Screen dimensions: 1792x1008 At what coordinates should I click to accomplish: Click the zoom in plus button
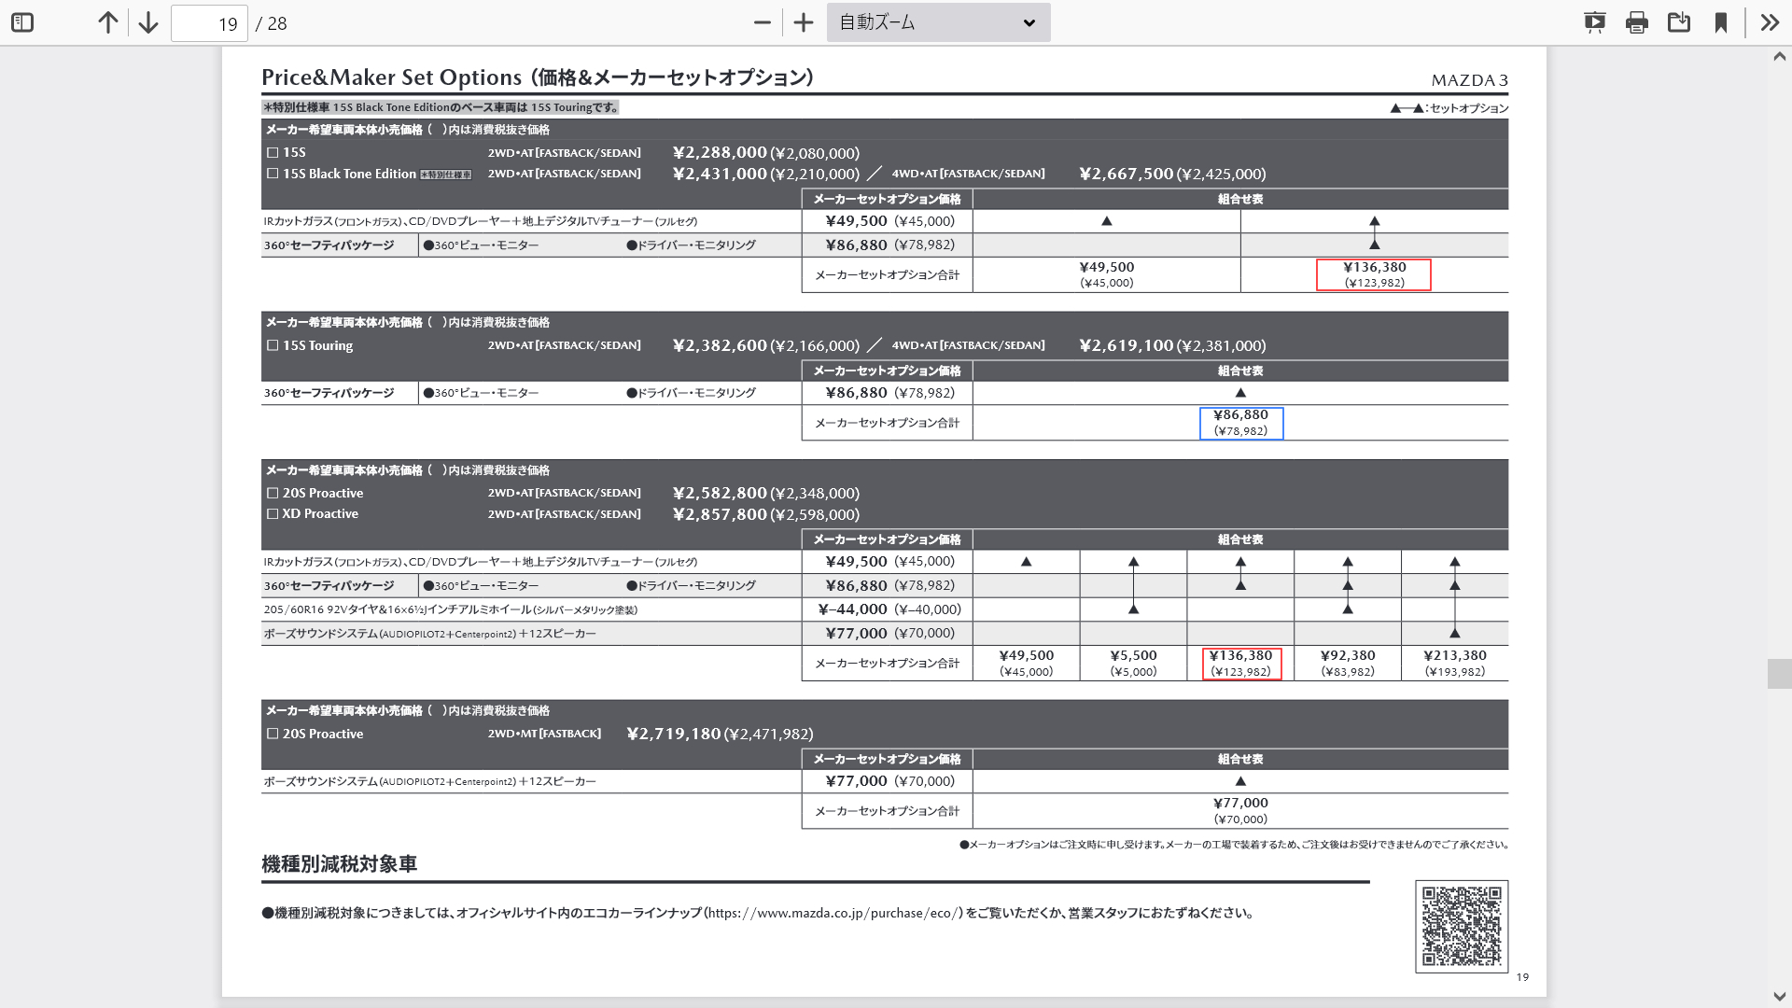point(804,22)
